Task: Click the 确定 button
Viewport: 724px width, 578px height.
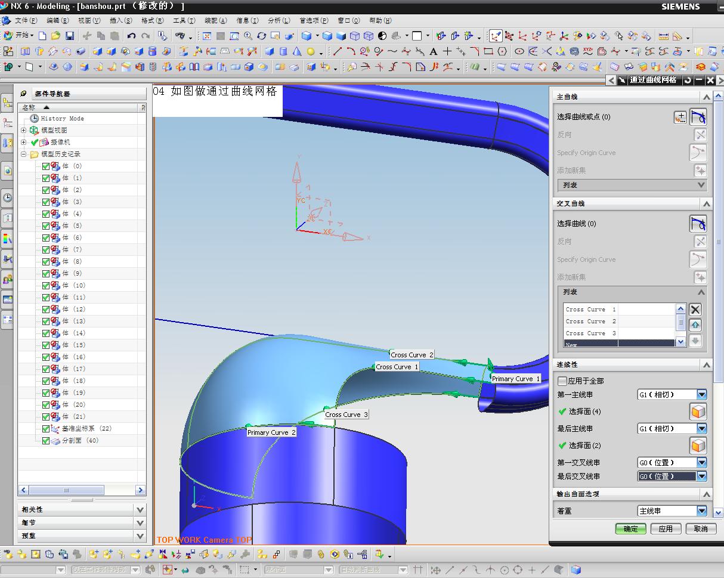Action: [631, 528]
